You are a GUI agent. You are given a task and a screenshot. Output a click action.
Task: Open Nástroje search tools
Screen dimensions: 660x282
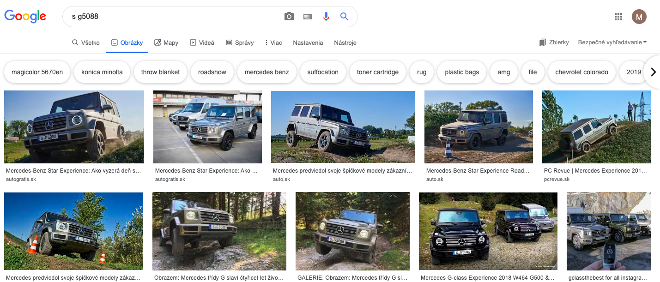pyautogui.click(x=345, y=42)
